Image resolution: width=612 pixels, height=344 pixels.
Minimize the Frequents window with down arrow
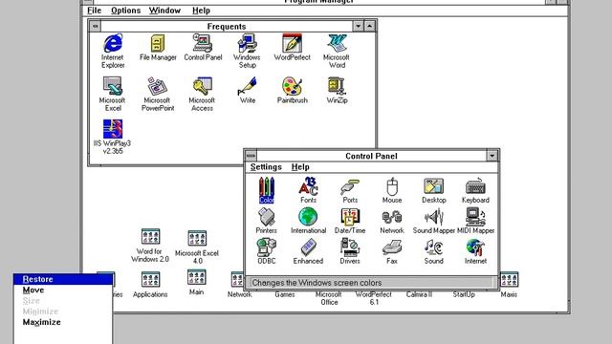tap(359, 26)
